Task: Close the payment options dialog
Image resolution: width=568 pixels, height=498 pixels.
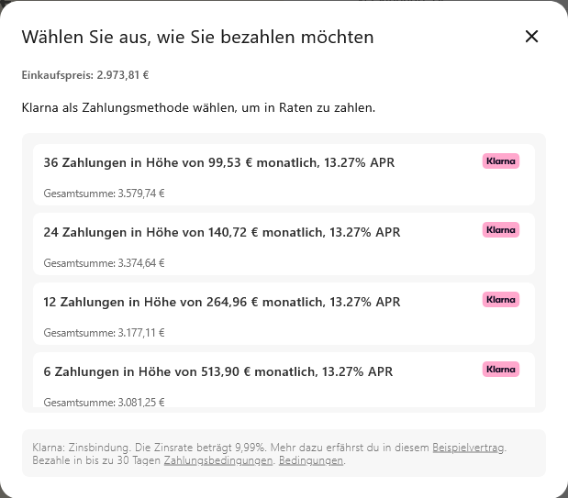Action: [531, 37]
